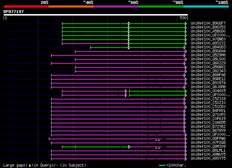Click the white query sequence bar
232x168 pixels.
point(96,15)
